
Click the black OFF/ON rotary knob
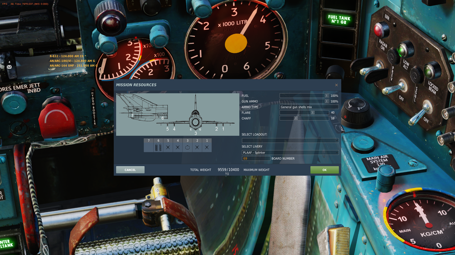tap(357, 113)
